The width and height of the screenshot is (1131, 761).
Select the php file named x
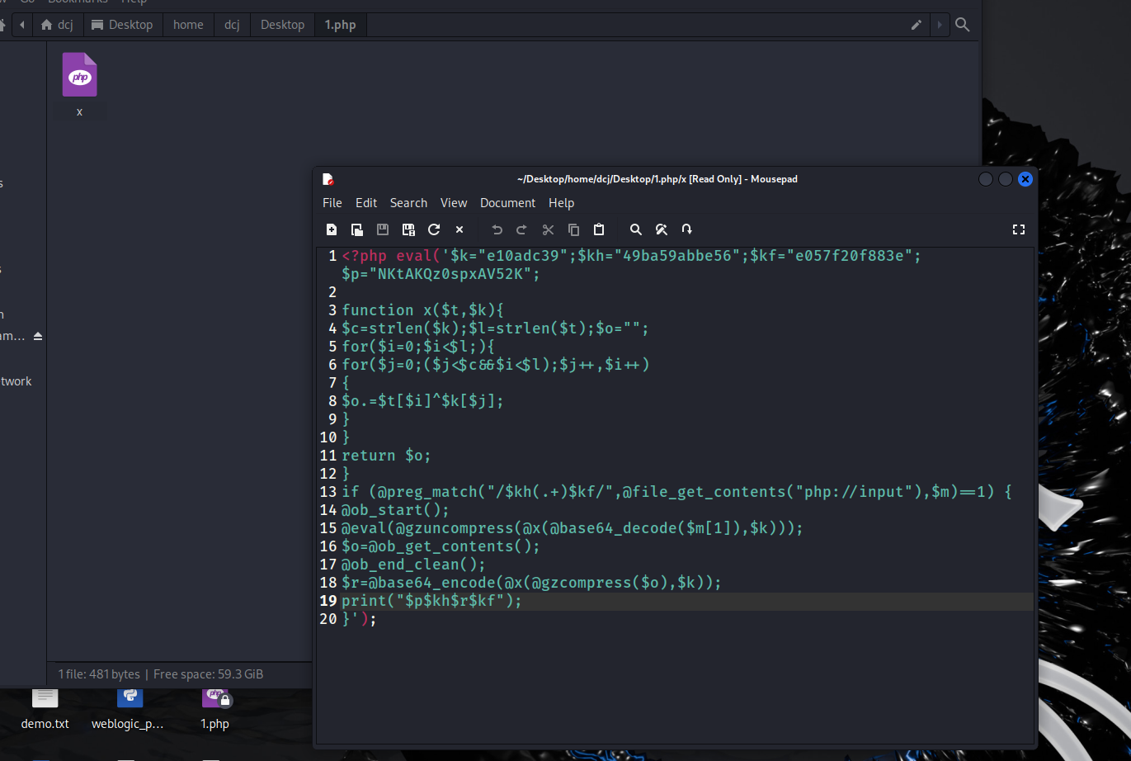tap(79, 85)
